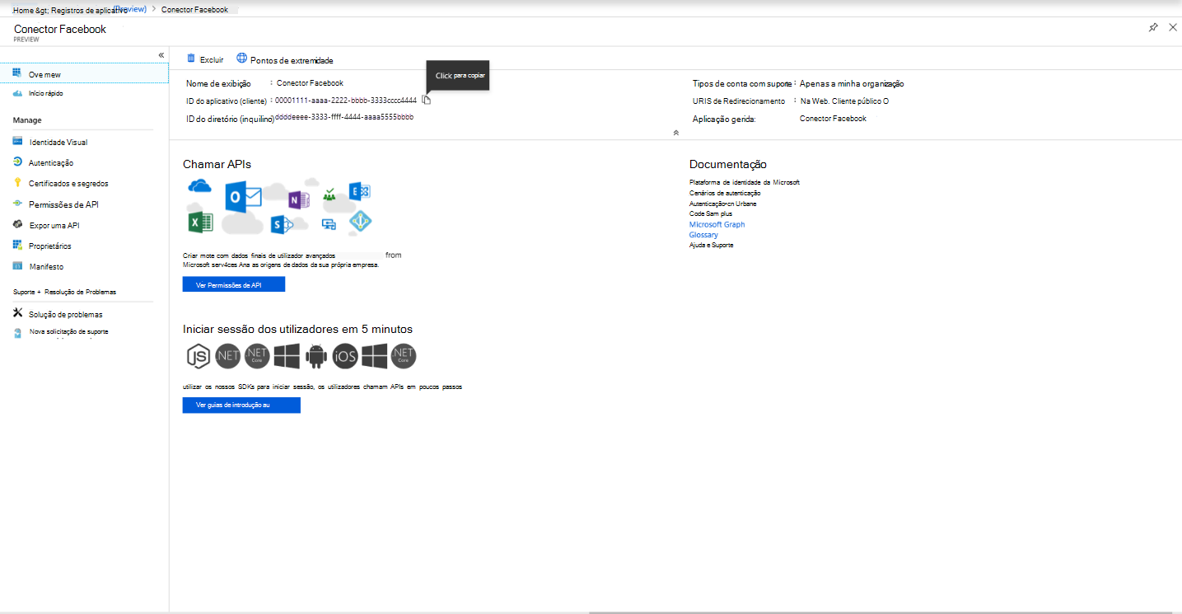Image resolution: width=1182 pixels, height=614 pixels.
Task: Click the Azure Active Directory diamond icon
Action: tap(360, 222)
